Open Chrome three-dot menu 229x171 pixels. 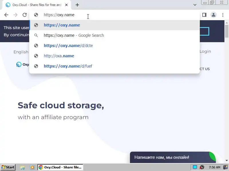click(223, 15)
